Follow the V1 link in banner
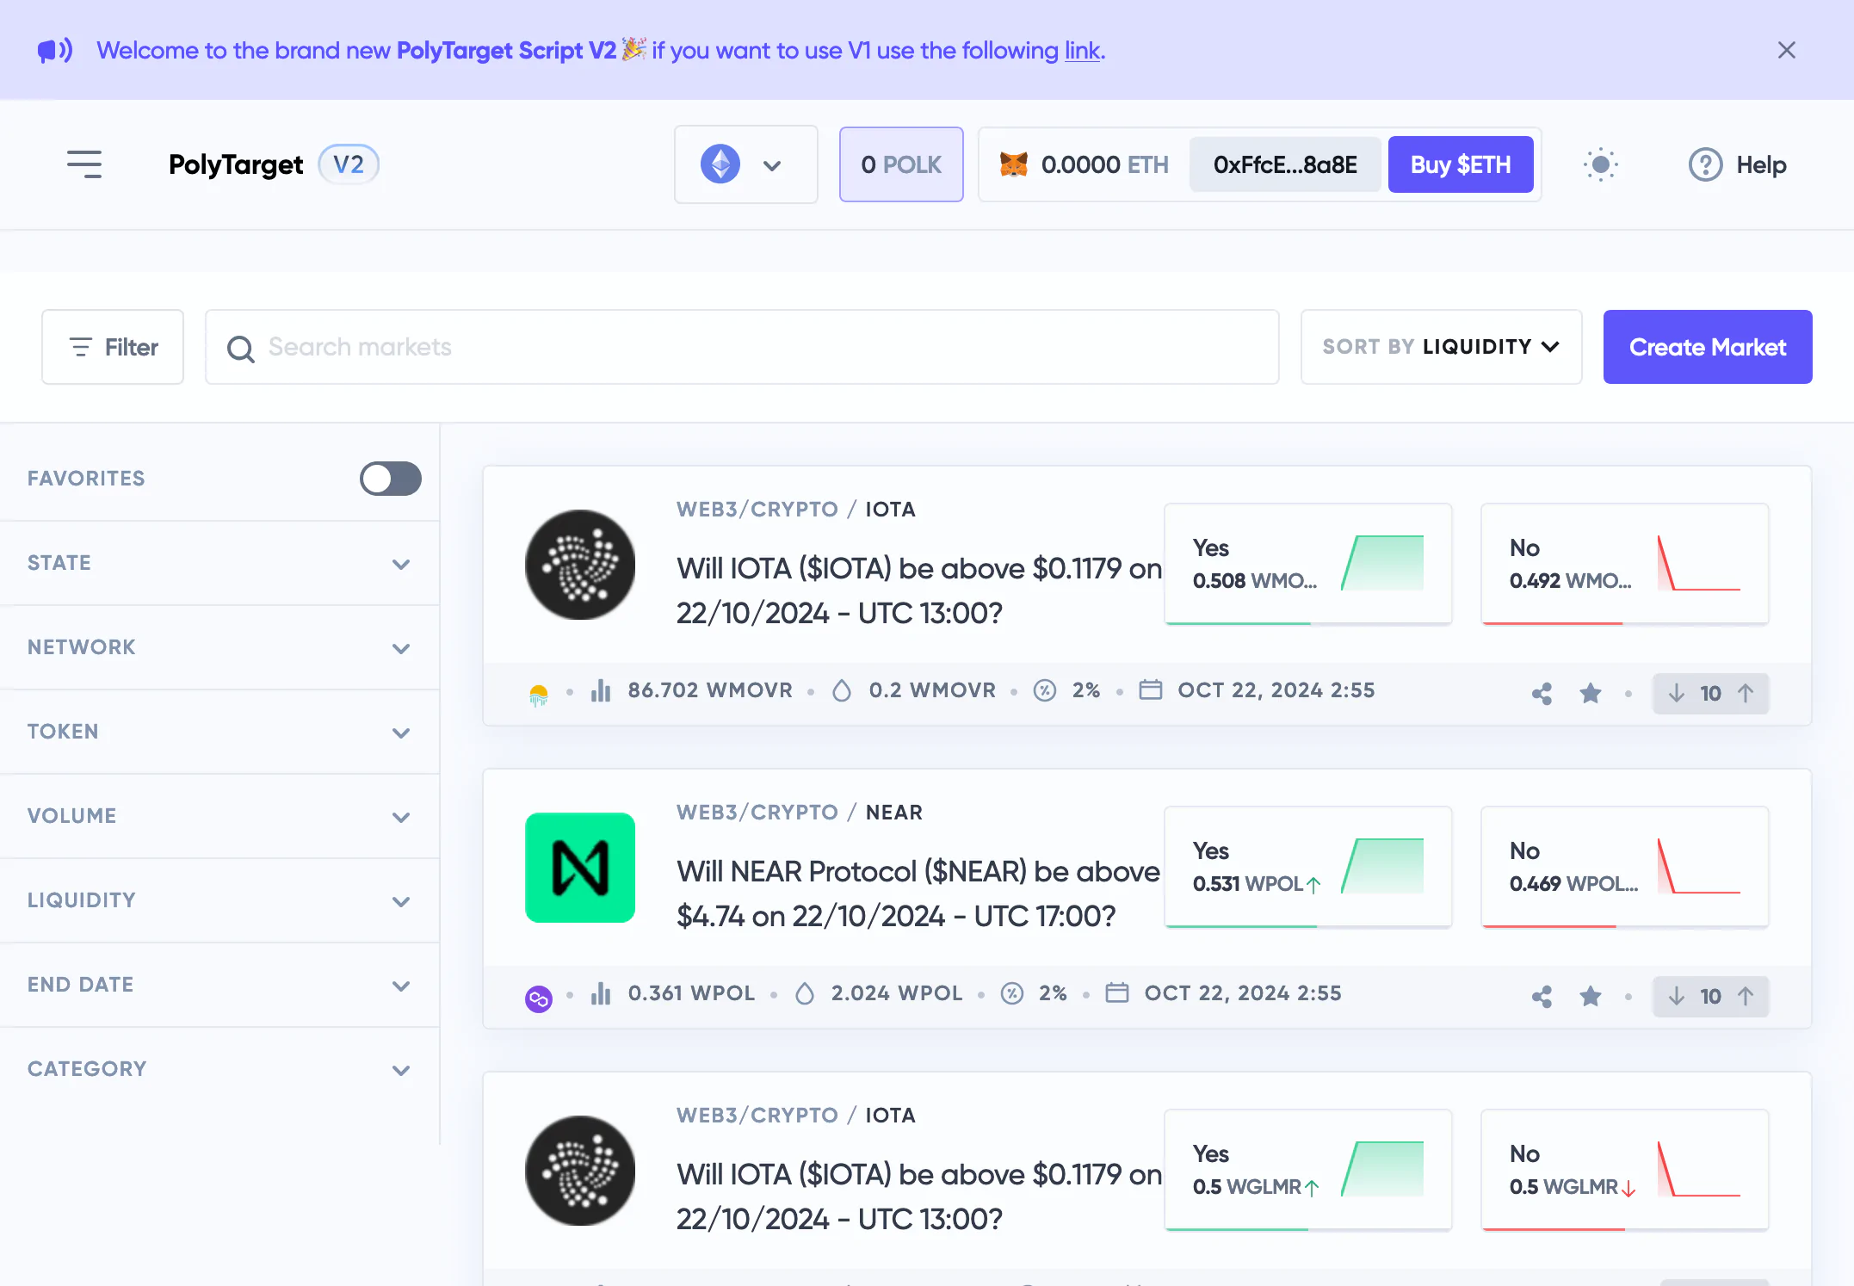Image resolution: width=1854 pixels, height=1286 pixels. coord(1083,50)
